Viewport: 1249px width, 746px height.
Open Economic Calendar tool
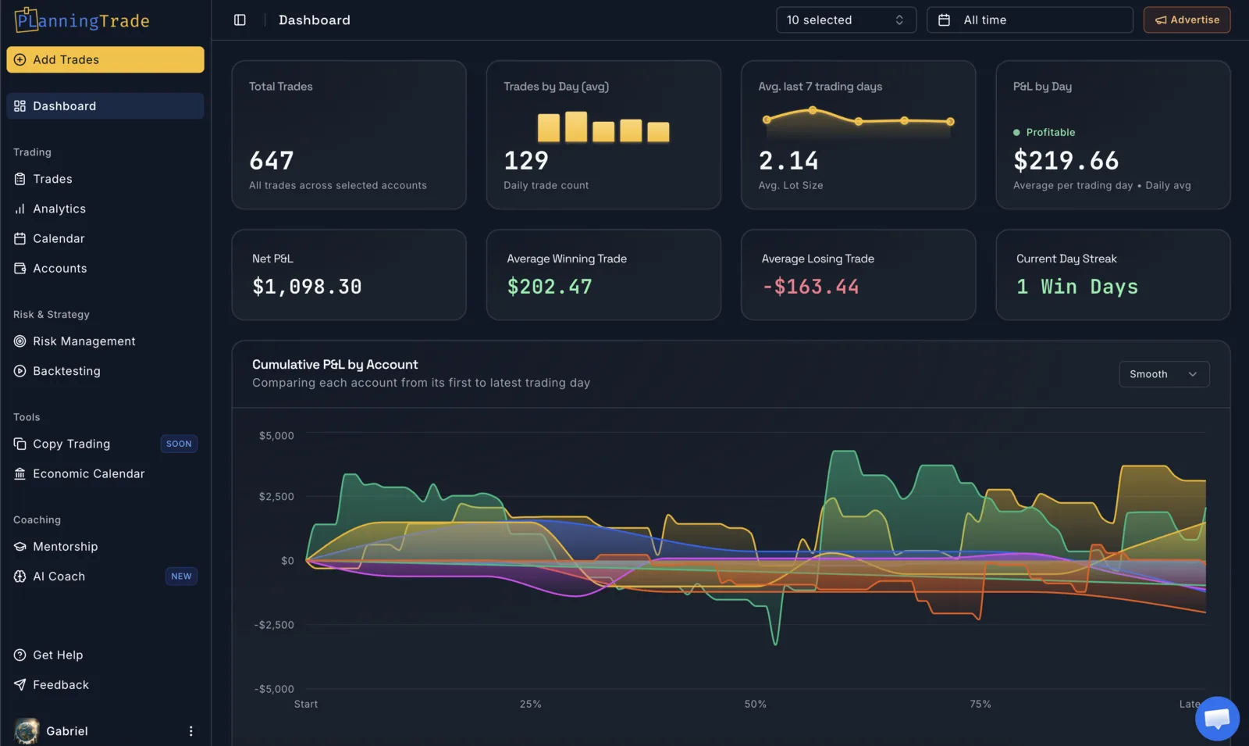click(x=105, y=473)
